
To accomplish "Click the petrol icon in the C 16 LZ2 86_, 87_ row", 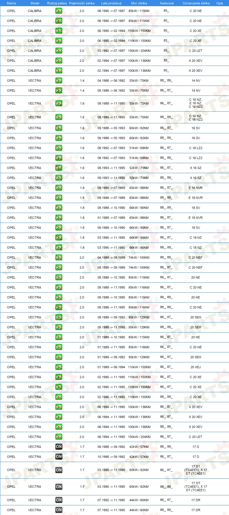I will [x=59, y=148].
